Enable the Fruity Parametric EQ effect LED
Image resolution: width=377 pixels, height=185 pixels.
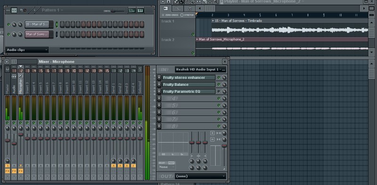pyautogui.click(x=219, y=91)
